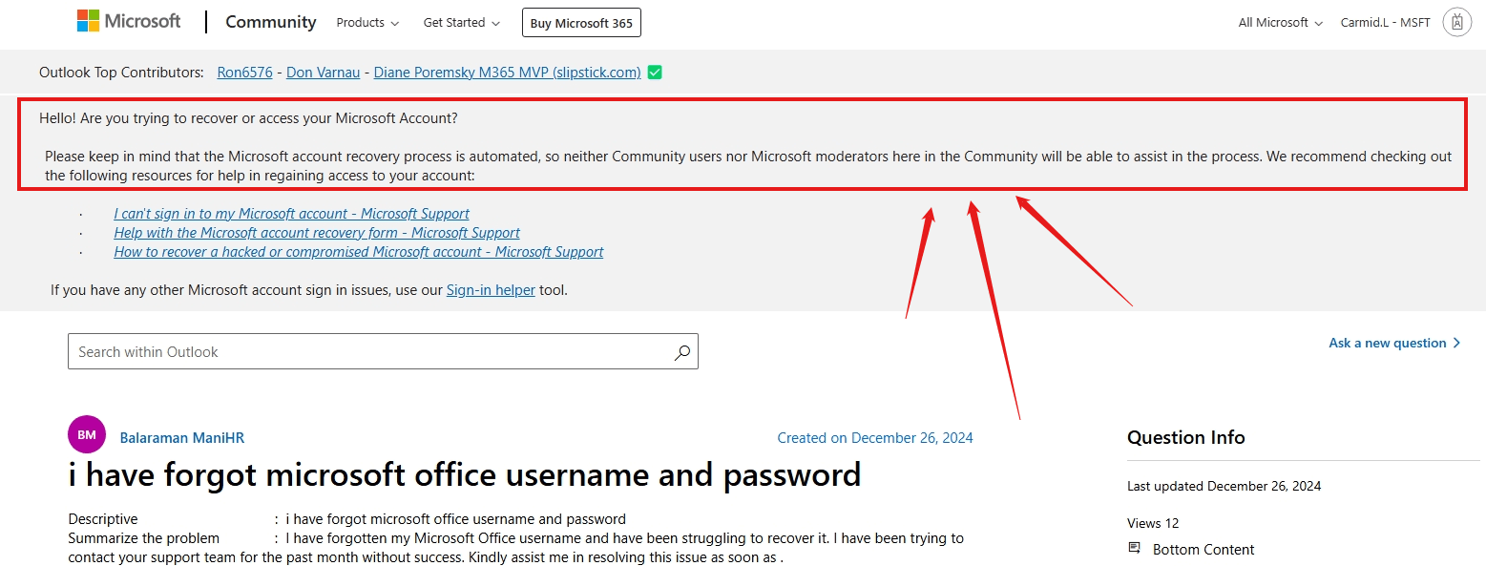Open Don Varnau contributor profile
This screenshot has height=566, width=1486.
coord(323,73)
